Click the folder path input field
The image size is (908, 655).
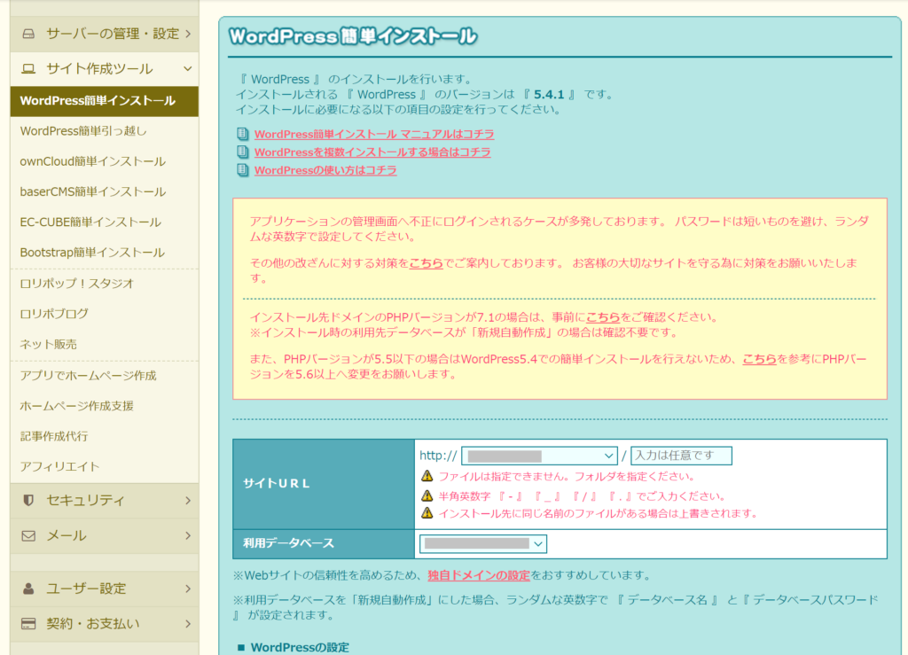coord(681,456)
